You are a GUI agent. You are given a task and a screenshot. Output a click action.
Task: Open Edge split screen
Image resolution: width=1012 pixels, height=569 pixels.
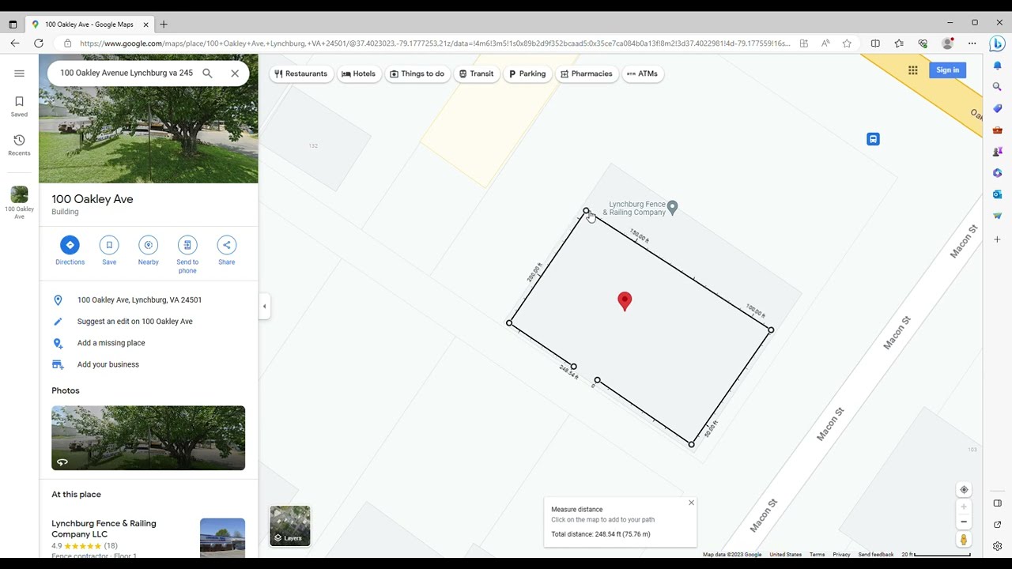(x=875, y=43)
